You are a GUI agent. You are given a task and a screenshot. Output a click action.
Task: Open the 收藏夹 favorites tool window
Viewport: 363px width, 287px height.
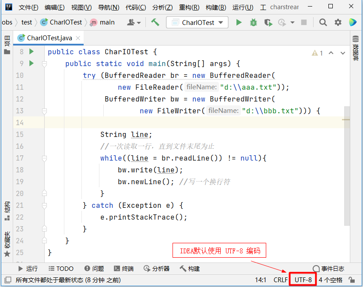coord(7,244)
